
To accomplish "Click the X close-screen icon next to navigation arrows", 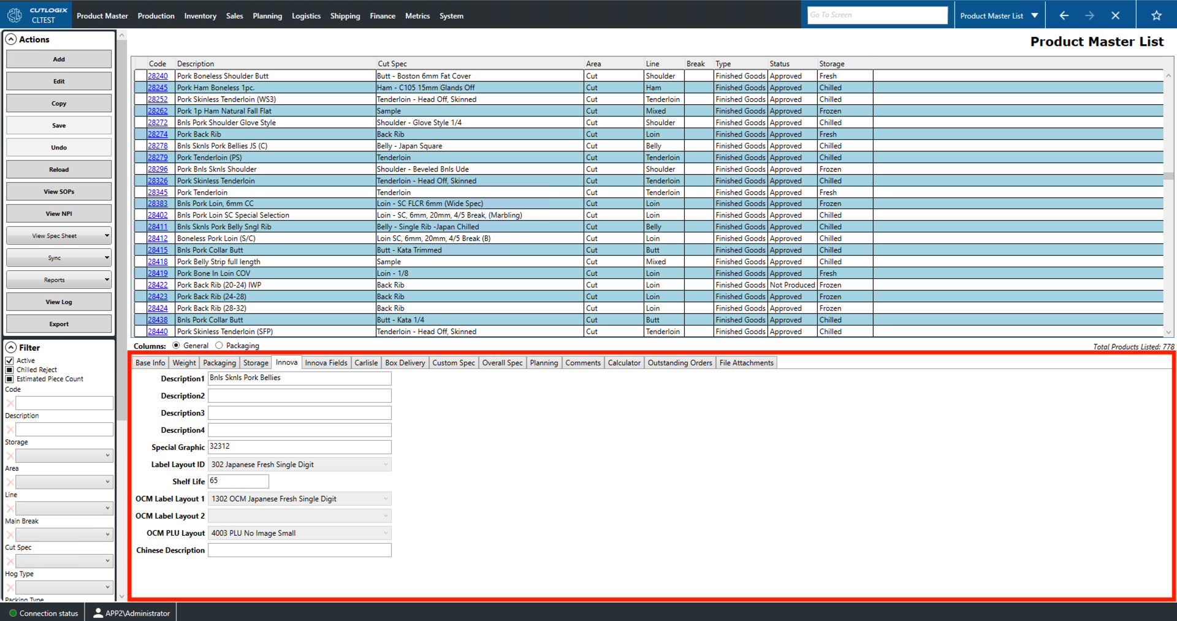I will [1116, 15].
